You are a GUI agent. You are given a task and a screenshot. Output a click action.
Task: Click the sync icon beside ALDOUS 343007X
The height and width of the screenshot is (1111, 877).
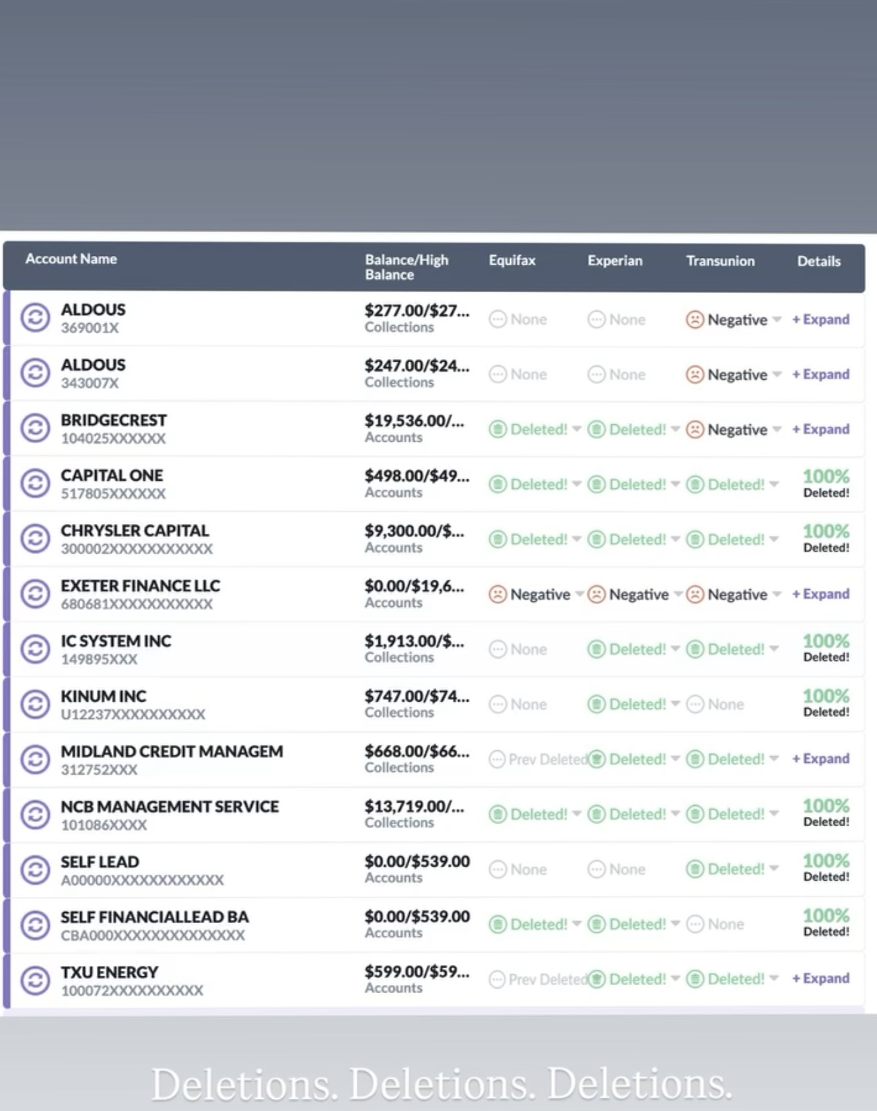(35, 373)
